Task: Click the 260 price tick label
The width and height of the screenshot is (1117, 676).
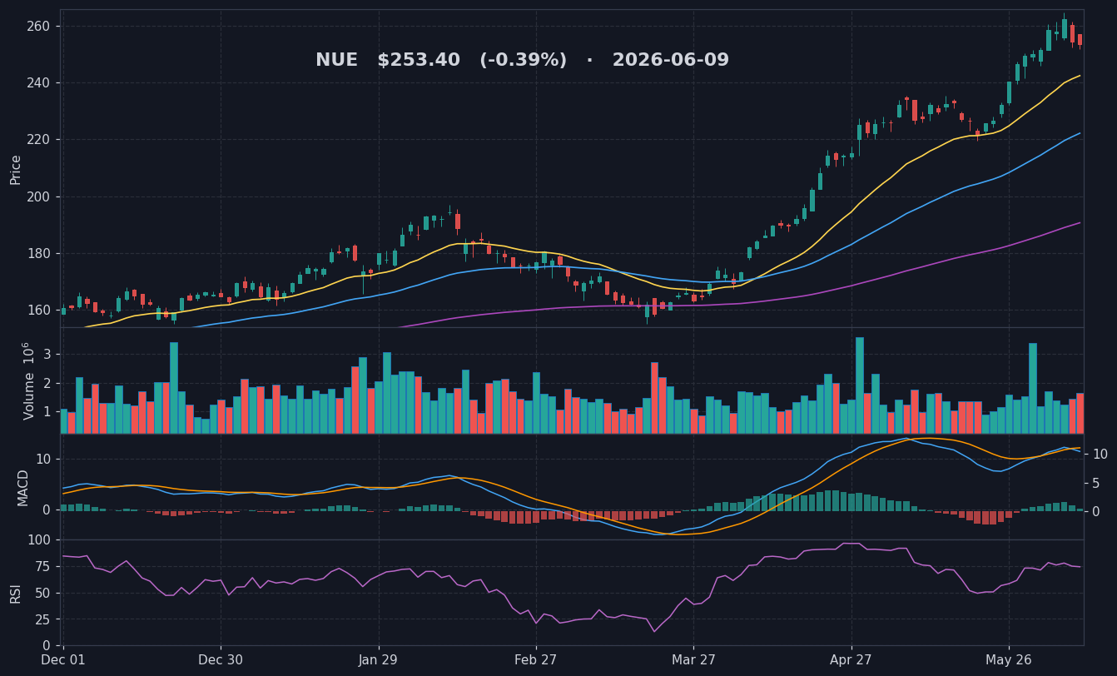Action: (x=39, y=26)
